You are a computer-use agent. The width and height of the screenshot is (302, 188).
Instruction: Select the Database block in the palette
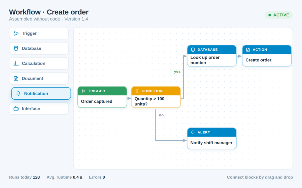[x=39, y=48]
